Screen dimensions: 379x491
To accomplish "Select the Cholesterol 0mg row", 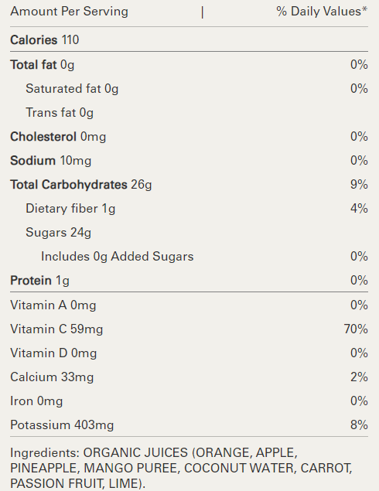I will [189, 137].
